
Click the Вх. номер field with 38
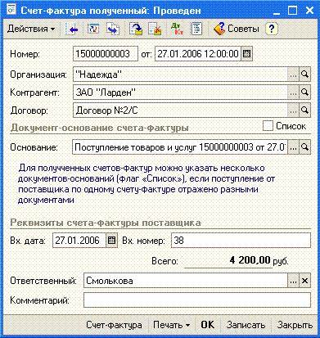pyautogui.click(x=241, y=241)
